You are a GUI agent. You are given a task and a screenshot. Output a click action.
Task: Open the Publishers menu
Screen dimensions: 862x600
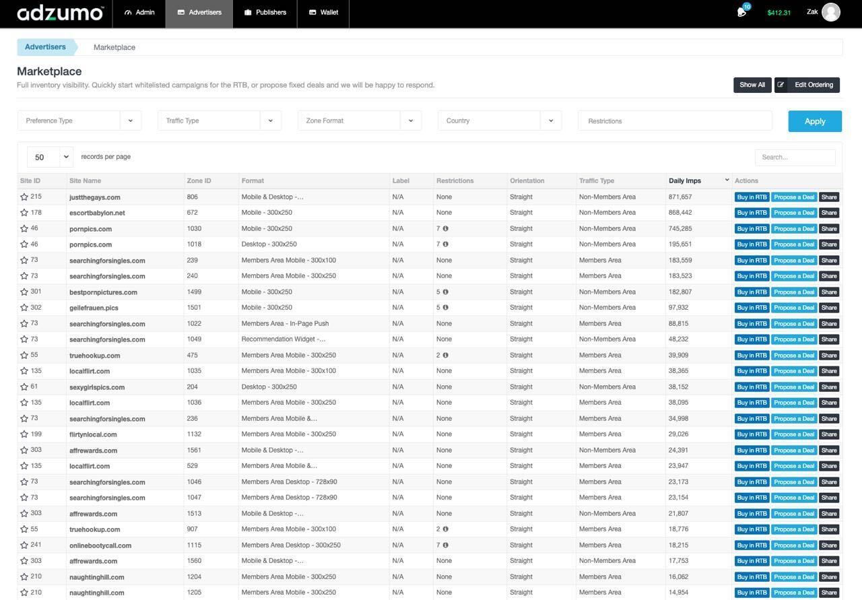pos(265,13)
